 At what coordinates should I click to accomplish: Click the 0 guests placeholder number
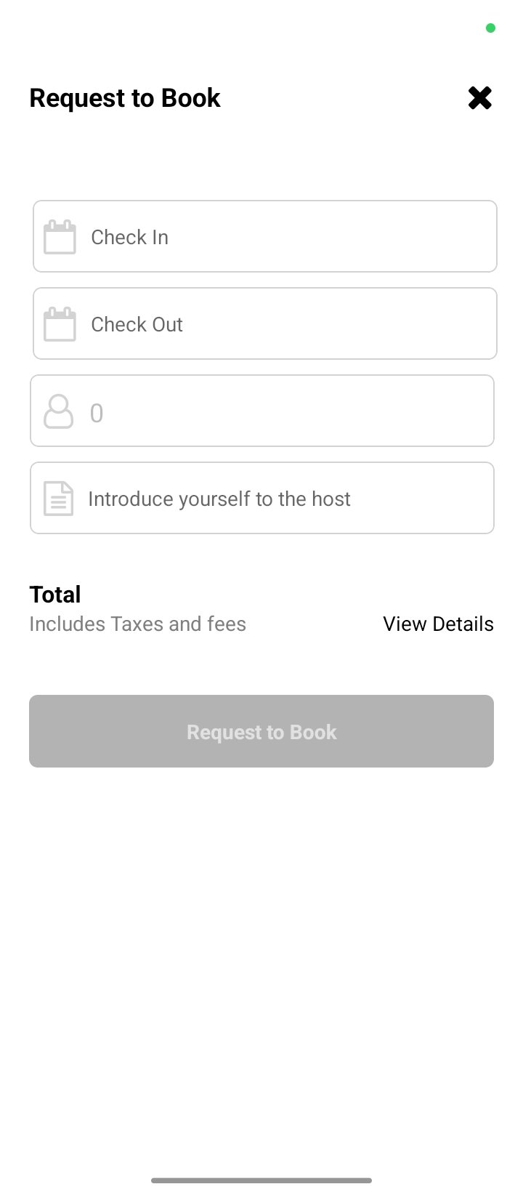pyautogui.click(x=97, y=413)
